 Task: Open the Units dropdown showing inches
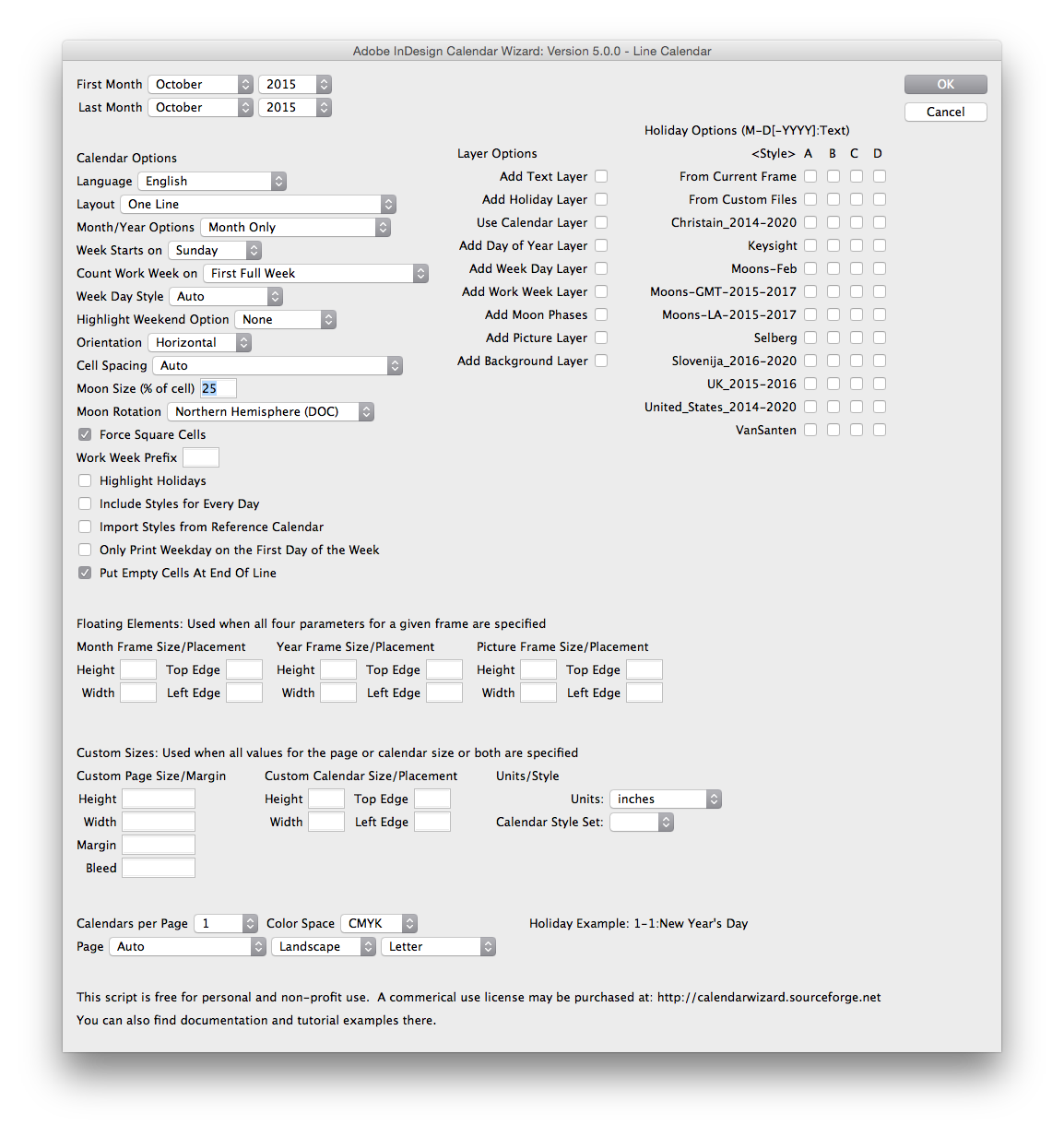click(665, 799)
